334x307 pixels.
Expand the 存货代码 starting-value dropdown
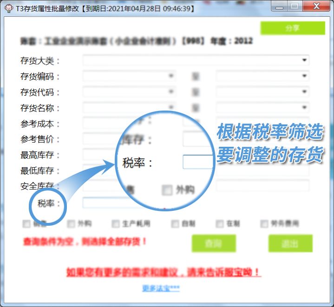pos(171,92)
